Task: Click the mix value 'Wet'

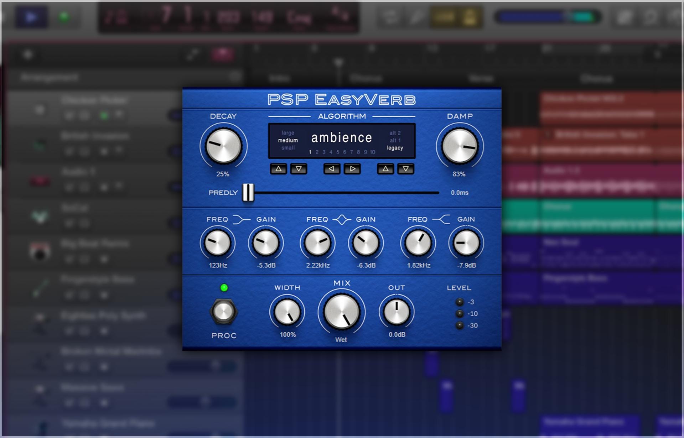Action: click(341, 340)
